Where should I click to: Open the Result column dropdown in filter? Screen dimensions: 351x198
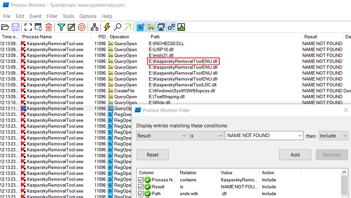[x=162, y=136]
